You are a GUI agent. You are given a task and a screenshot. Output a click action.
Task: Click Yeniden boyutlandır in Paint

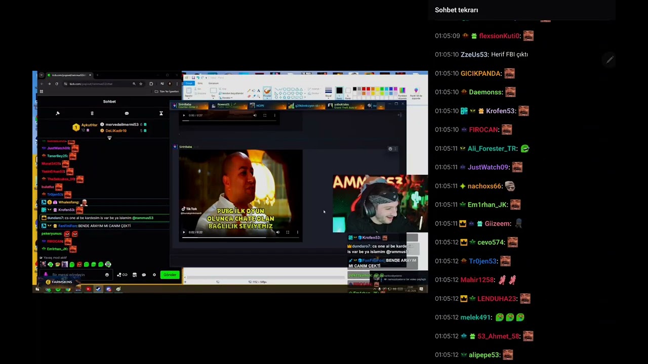(231, 93)
